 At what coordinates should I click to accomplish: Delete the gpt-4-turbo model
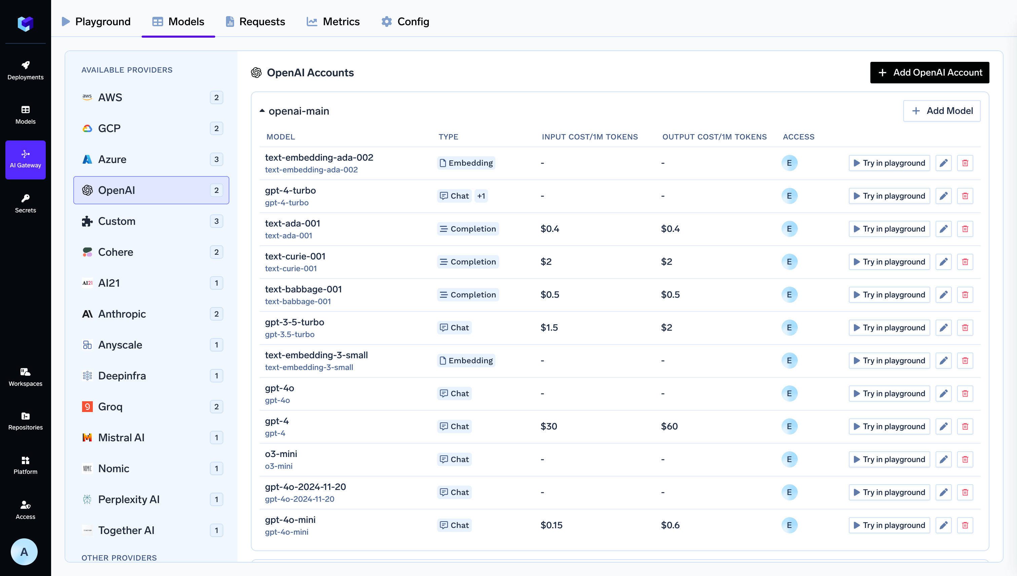[965, 196]
